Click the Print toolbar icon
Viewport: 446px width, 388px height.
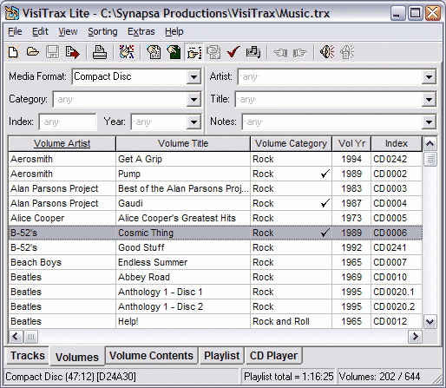(100, 52)
